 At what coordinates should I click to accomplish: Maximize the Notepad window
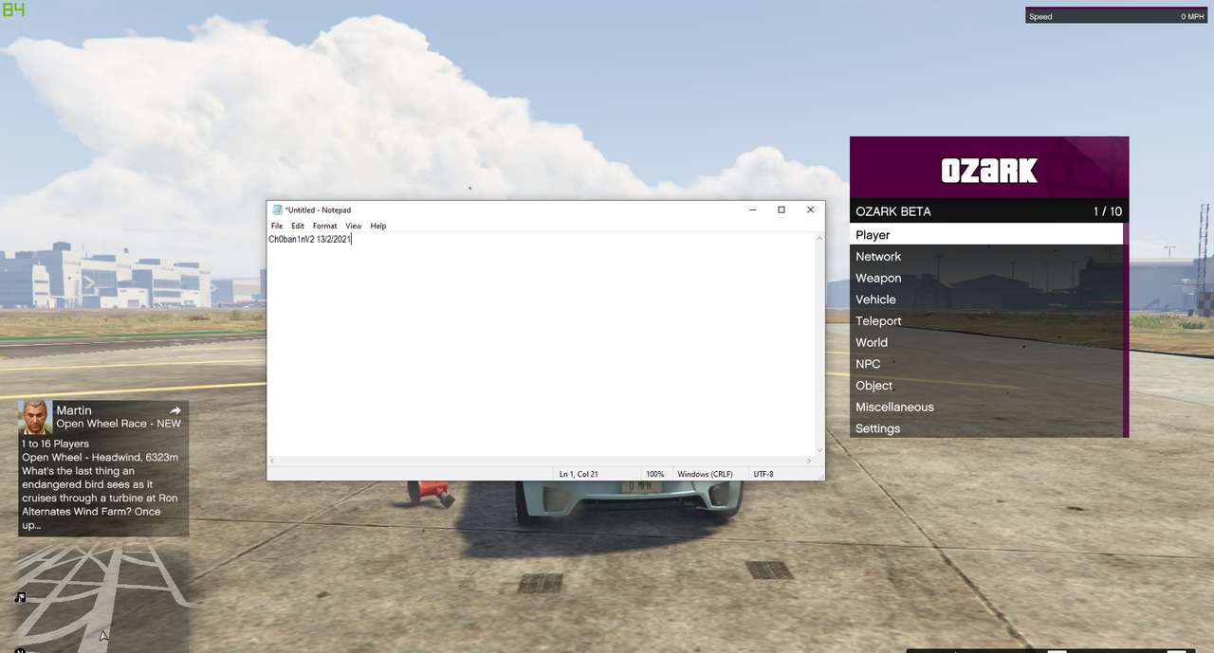782,209
